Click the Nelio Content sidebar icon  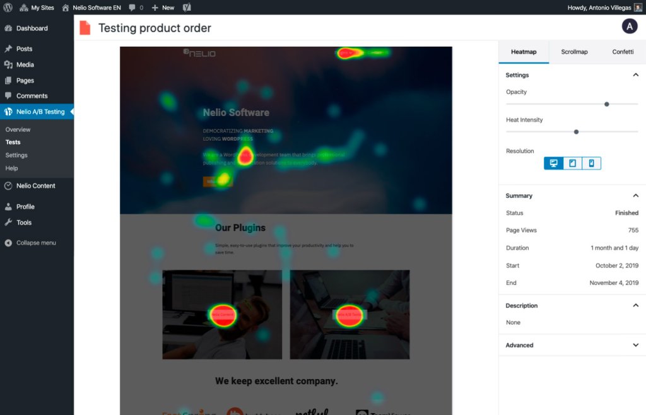tap(8, 185)
